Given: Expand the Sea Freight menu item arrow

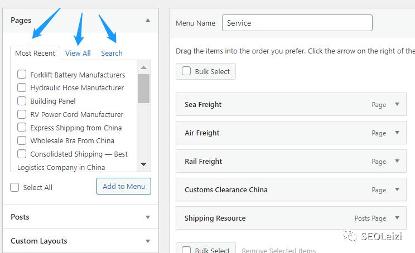Looking at the screenshot, I should [397, 104].
